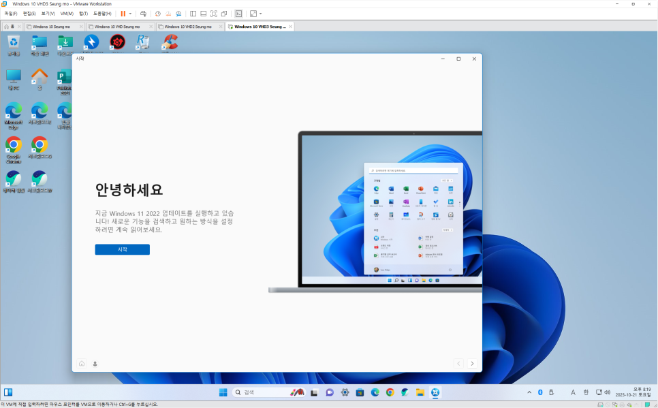
Task: Select the Google Chrome desktop icon
Action: click(14, 150)
